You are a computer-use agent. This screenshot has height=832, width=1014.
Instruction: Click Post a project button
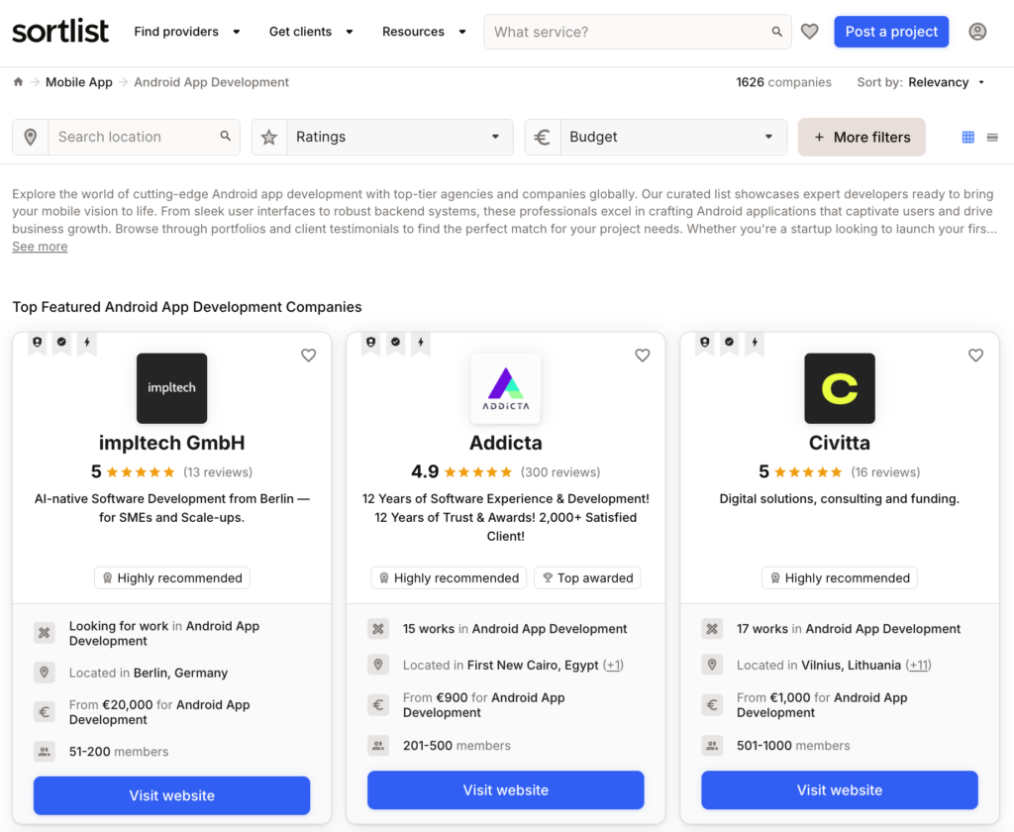[891, 32]
